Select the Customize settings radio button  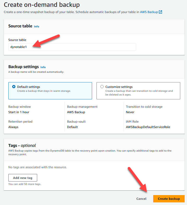point(102,87)
